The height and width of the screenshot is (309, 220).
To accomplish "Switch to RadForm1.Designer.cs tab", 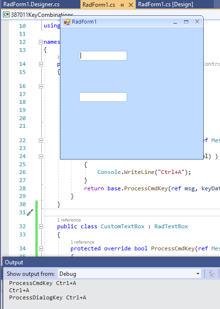I will [32, 4].
